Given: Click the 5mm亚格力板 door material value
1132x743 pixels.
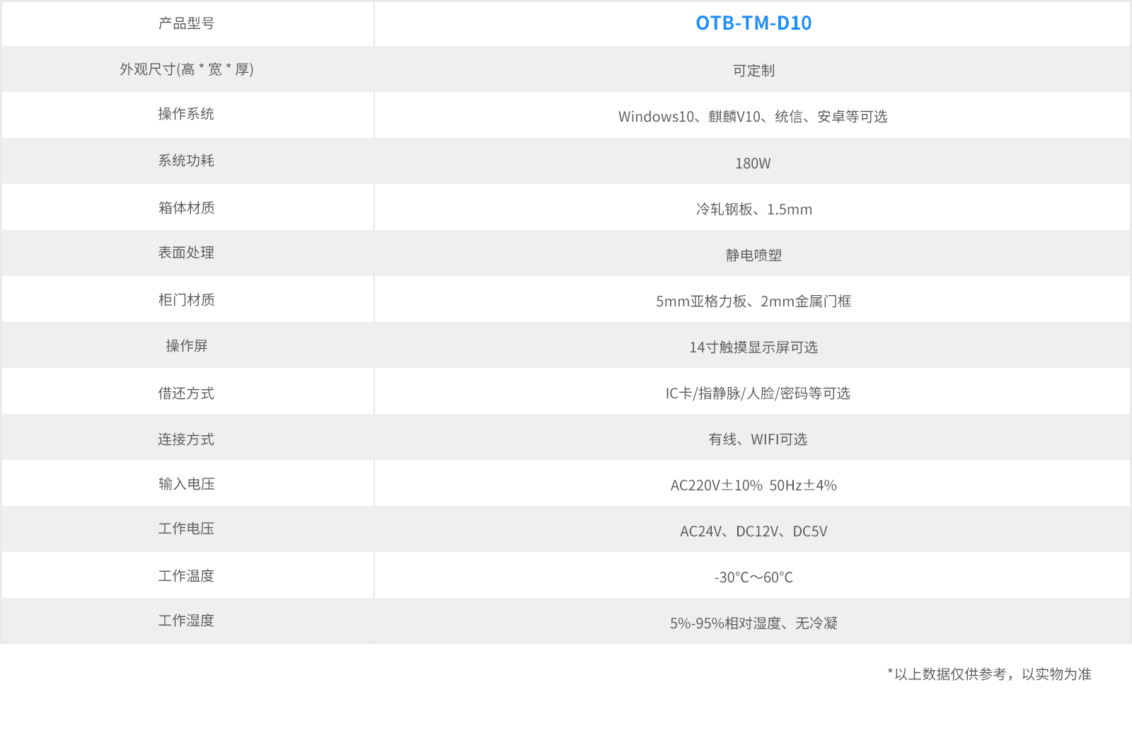Looking at the screenshot, I should click(x=753, y=301).
